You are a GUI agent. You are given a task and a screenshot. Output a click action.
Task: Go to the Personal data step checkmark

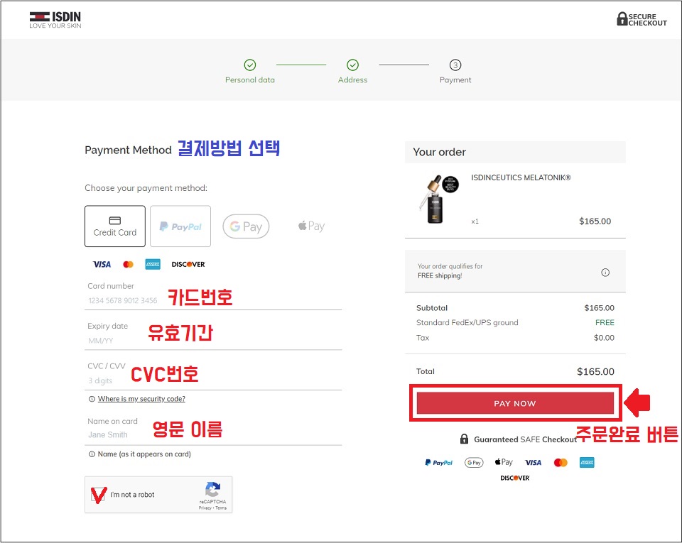tap(249, 65)
